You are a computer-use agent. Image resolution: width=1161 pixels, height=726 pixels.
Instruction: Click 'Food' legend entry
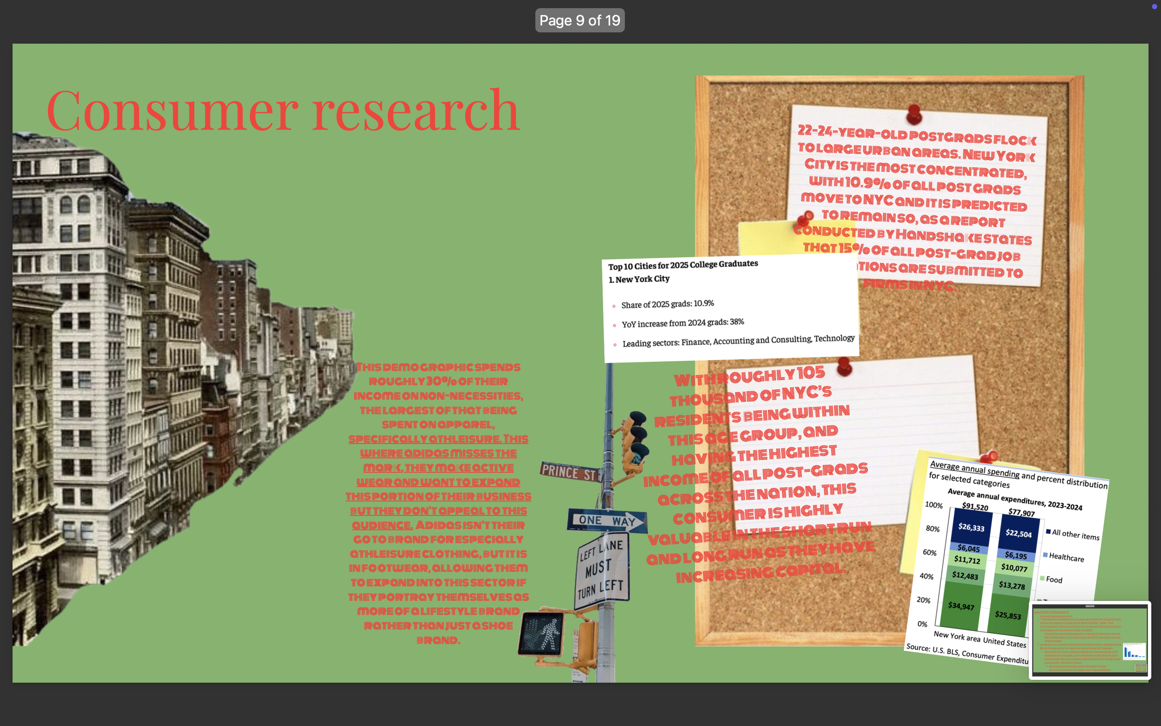point(1051,579)
